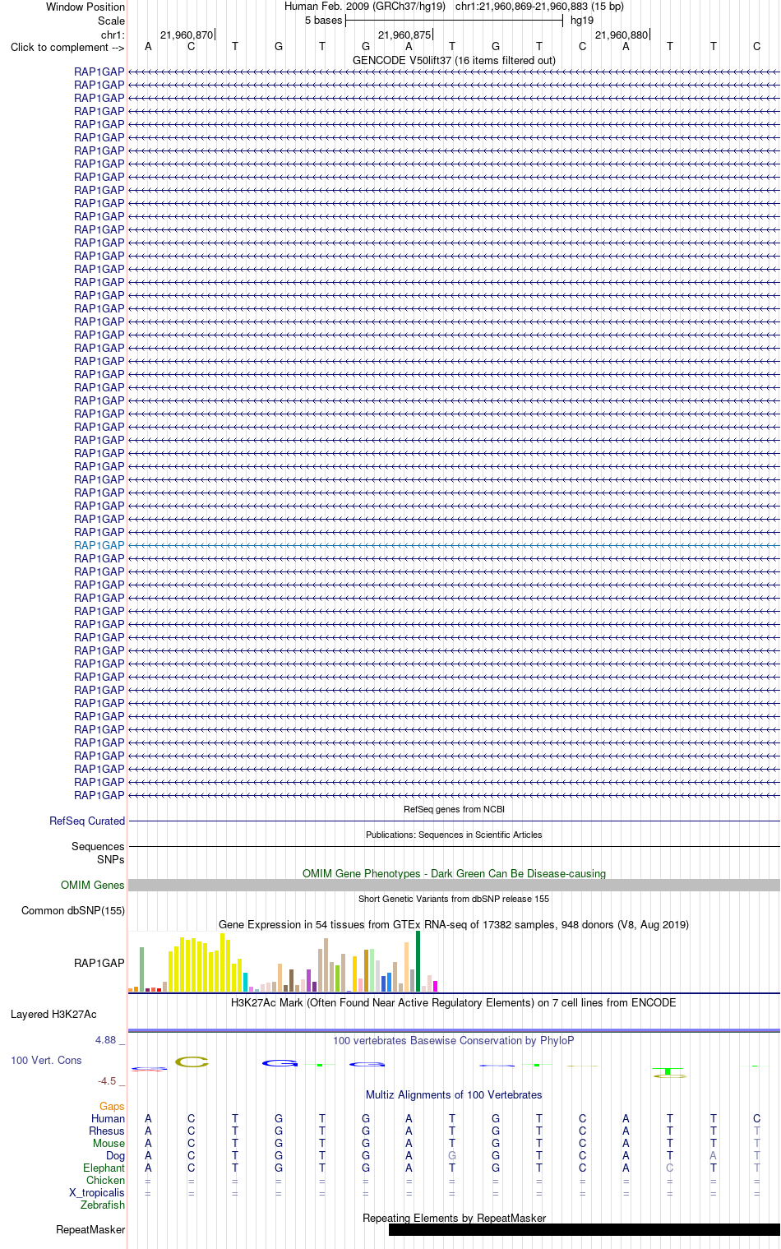Click the hg19 text beside the scale bar

[582, 21]
